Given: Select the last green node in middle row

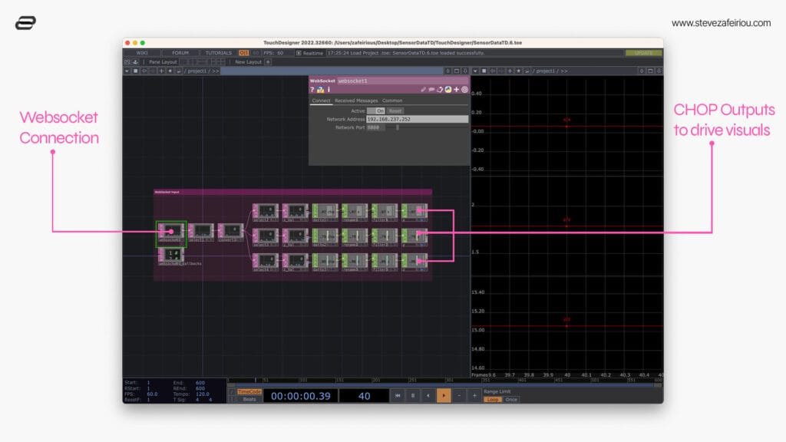Looking at the screenshot, I should (414, 236).
